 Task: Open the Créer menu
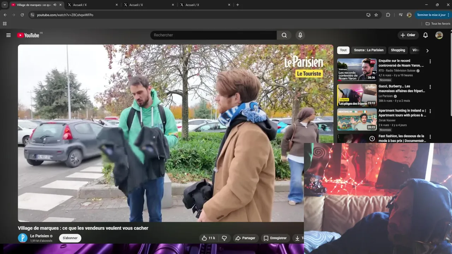pyautogui.click(x=408, y=35)
